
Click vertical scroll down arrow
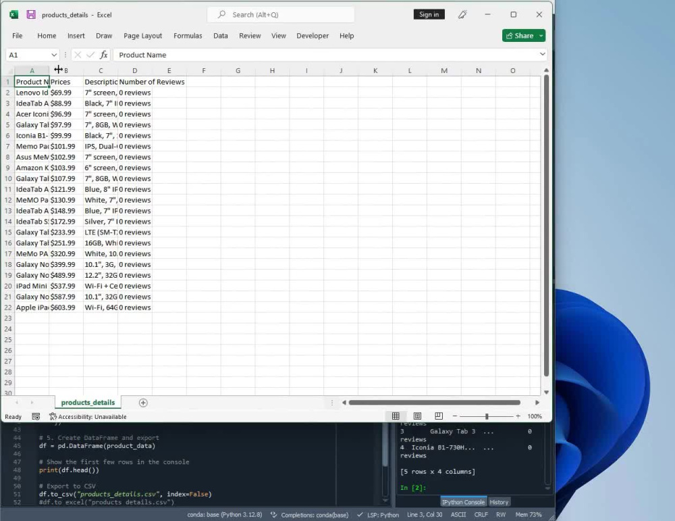pyautogui.click(x=546, y=392)
